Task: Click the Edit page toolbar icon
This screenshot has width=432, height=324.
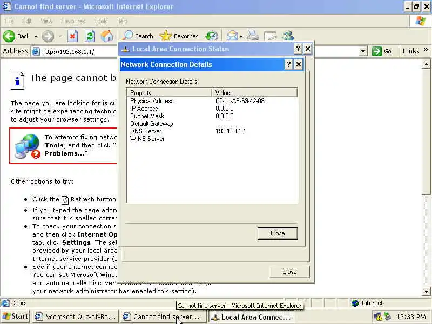Action: click(271, 36)
